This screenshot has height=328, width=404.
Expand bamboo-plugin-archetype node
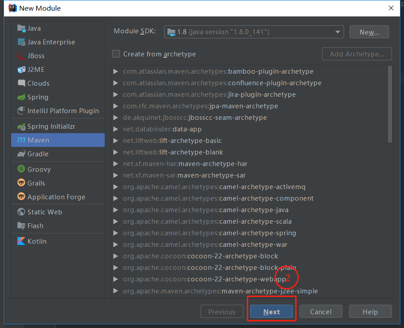(x=116, y=71)
